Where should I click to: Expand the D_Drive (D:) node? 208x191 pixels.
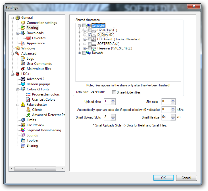click(85, 35)
